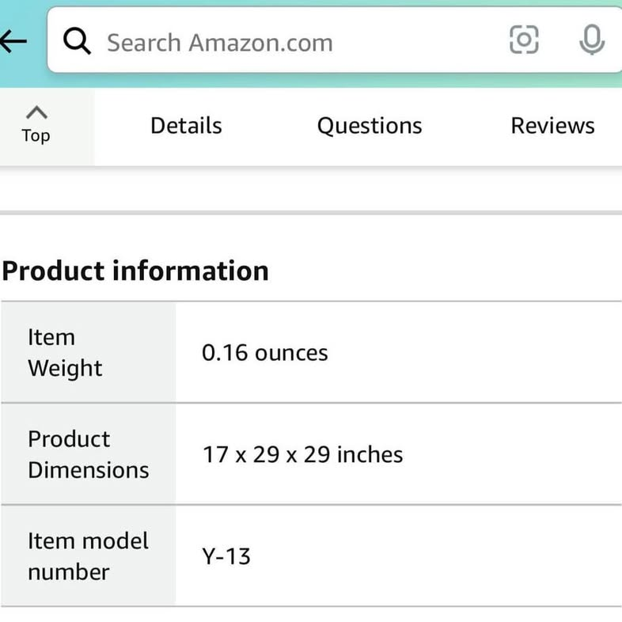Select the 17 x 29 x 29 inches value
This screenshot has width=622, height=622.
pyautogui.click(x=302, y=454)
